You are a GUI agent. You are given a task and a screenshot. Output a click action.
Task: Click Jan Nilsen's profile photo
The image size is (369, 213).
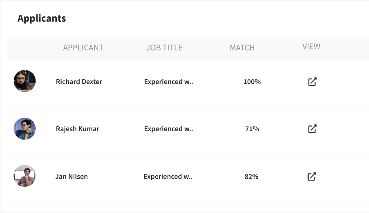tap(25, 176)
